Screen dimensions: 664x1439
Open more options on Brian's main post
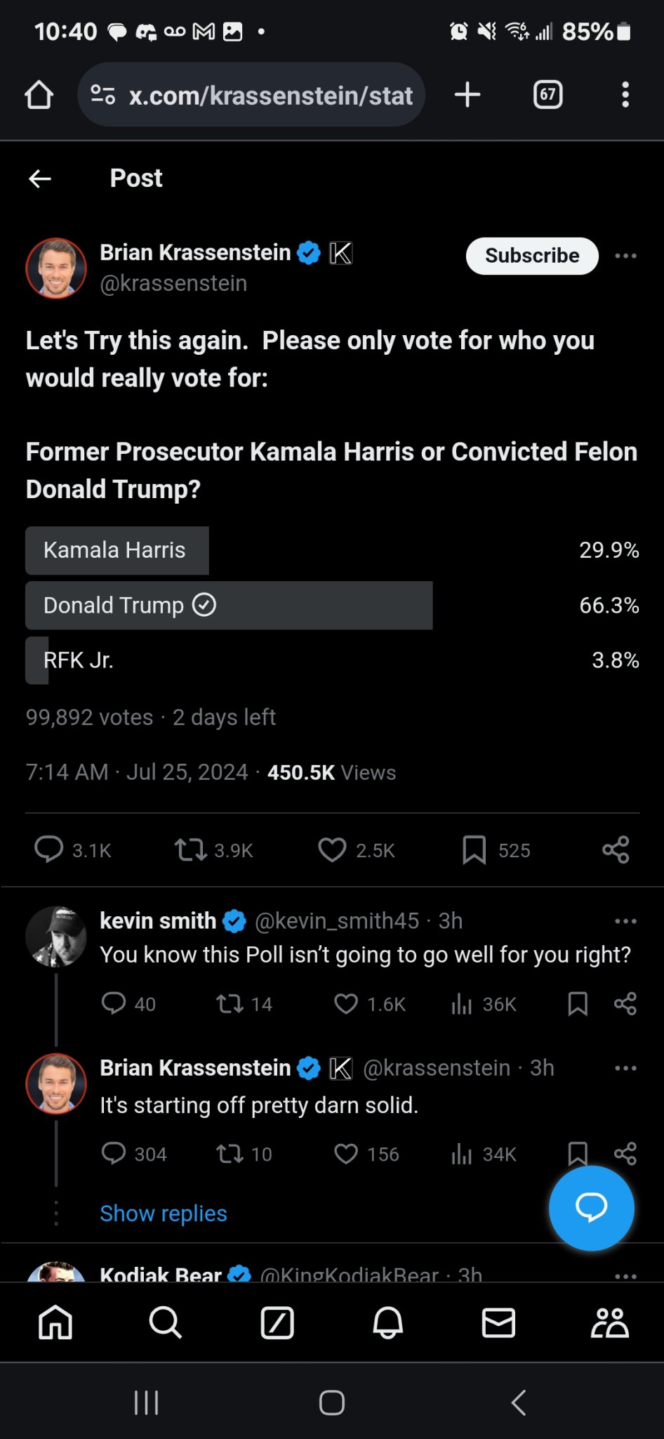click(x=625, y=256)
